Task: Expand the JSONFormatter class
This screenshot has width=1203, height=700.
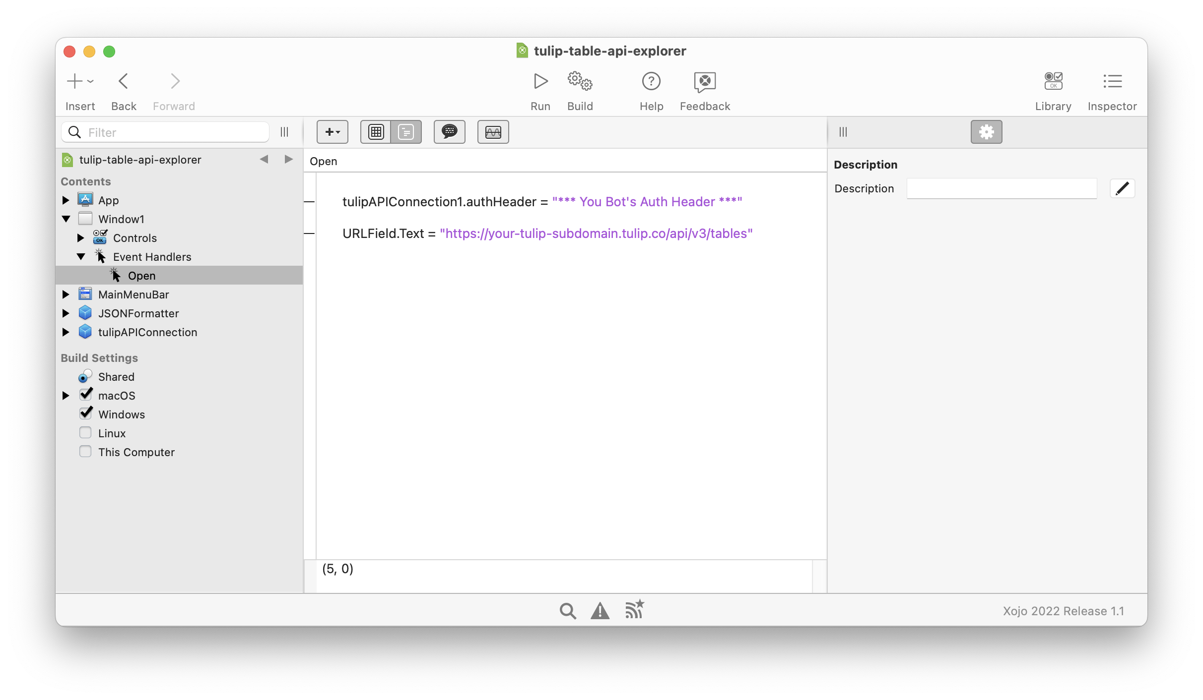Action: (66, 313)
